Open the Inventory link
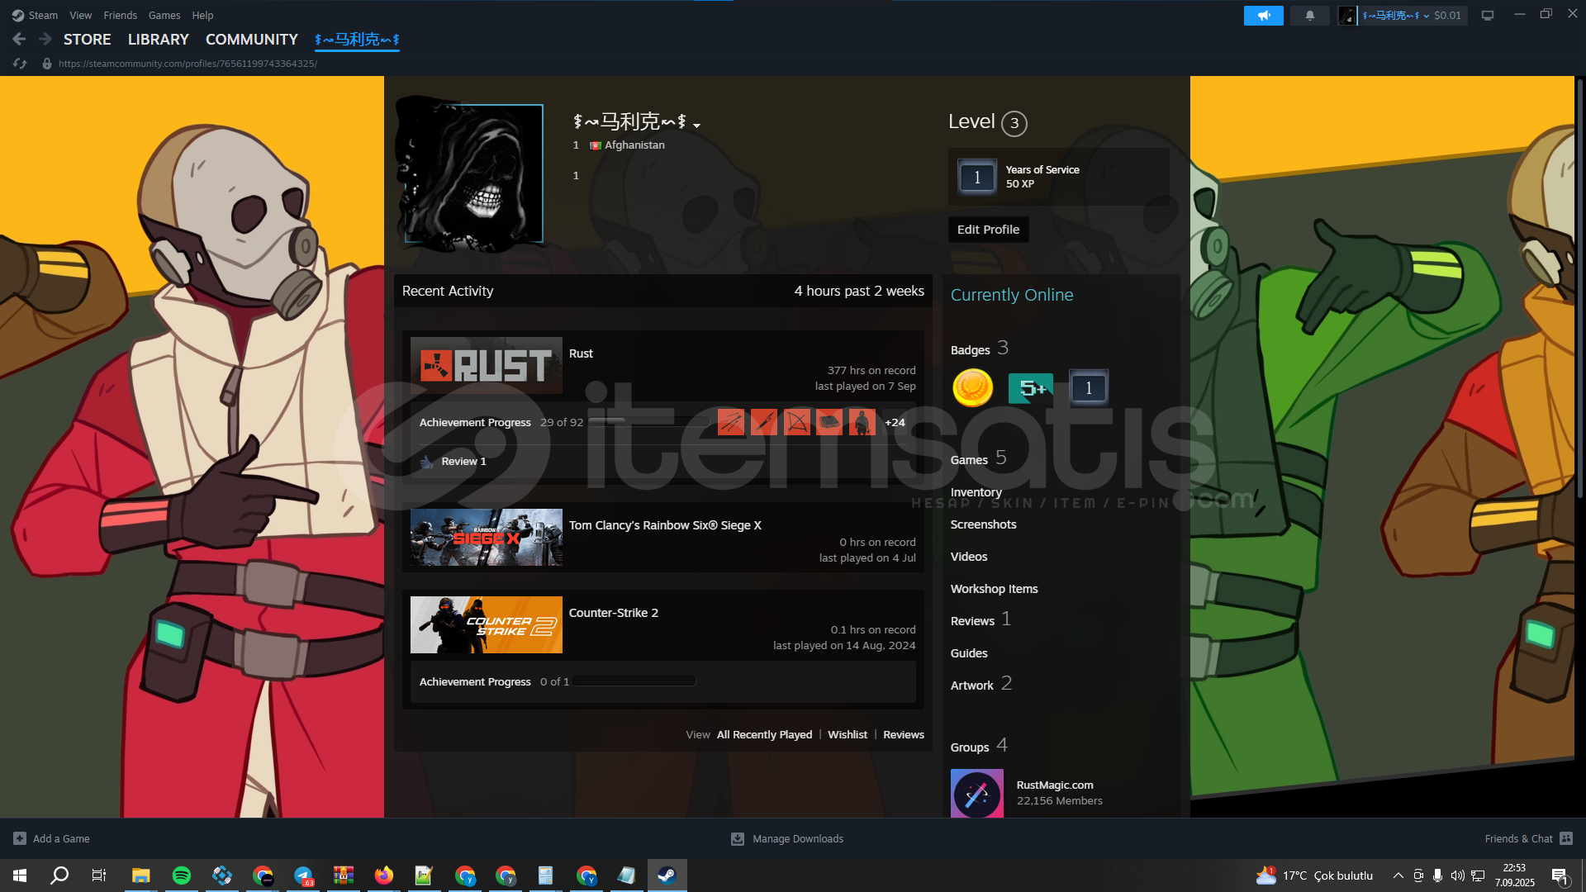This screenshot has height=892, width=1586. pos(976,491)
